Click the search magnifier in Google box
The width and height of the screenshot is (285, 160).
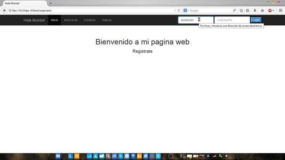[x=234, y=11]
